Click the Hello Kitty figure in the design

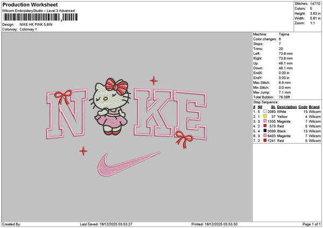pos(110,106)
